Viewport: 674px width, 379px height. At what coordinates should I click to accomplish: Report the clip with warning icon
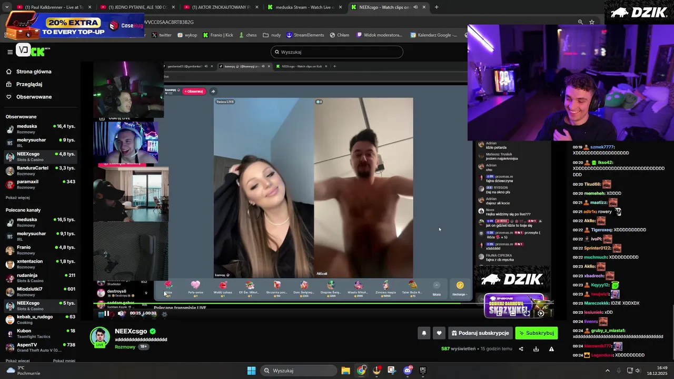tap(551, 349)
